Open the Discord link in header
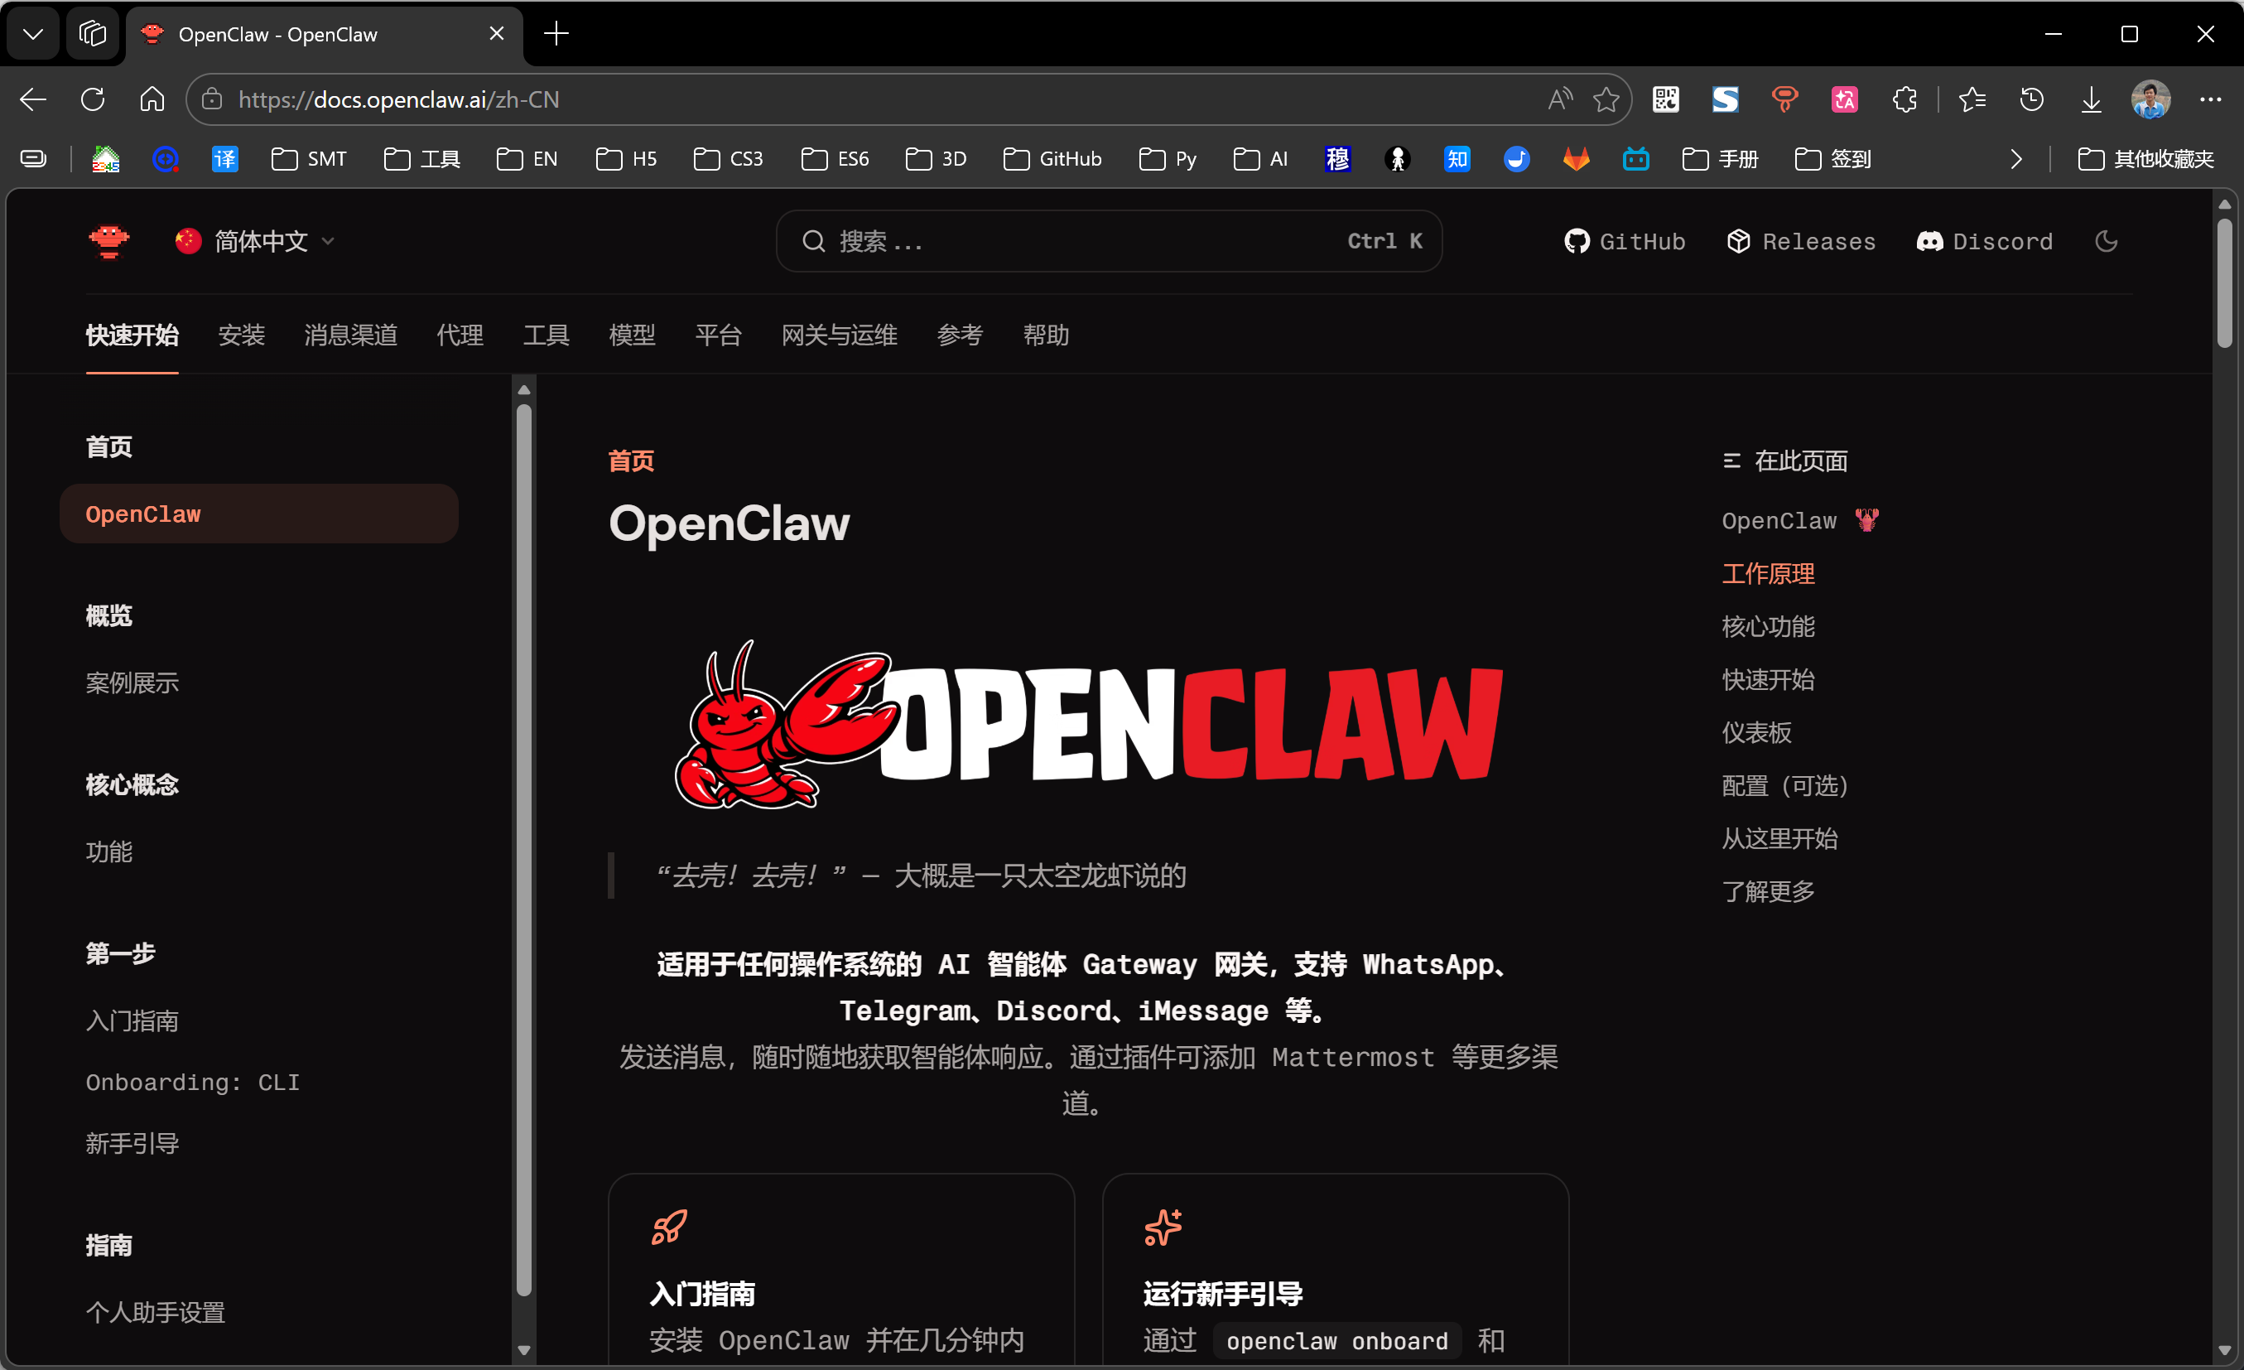 (1985, 241)
